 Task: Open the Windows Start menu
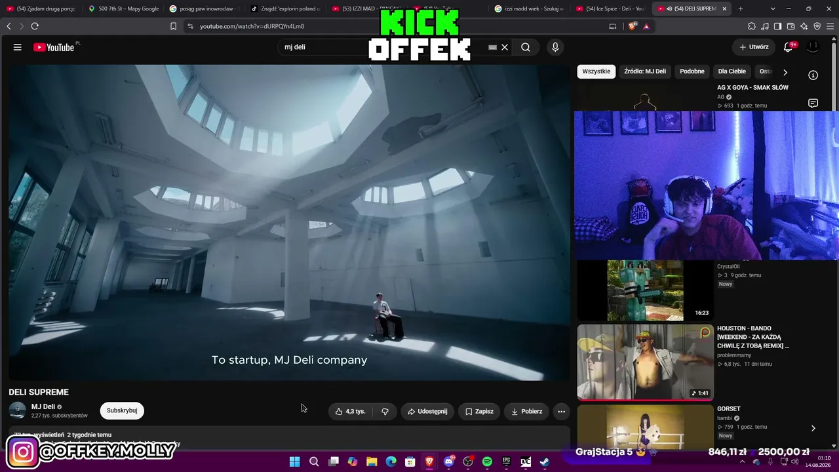click(295, 462)
